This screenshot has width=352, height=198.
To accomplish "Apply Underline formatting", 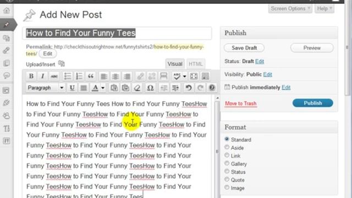I will 72,88.
